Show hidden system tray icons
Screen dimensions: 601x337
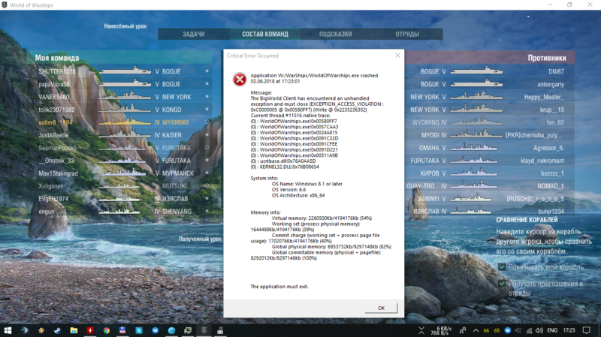(476, 330)
